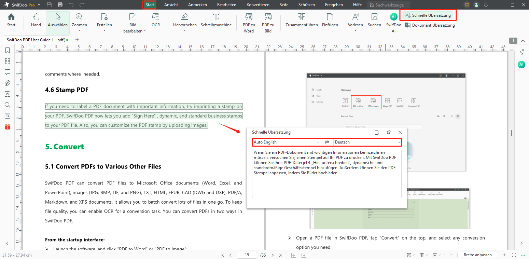Run the OCR tool

(156, 20)
